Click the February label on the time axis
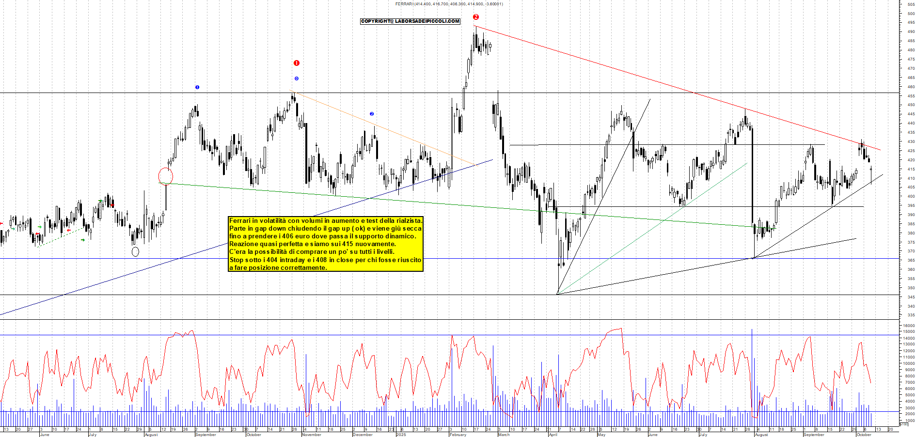The width and height of the screenshot is (916, 437). tap(458, 435)
